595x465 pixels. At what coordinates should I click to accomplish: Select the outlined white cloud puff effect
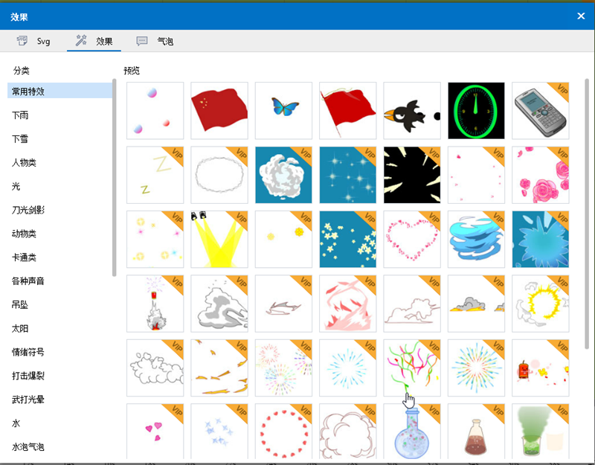[155, 368]
